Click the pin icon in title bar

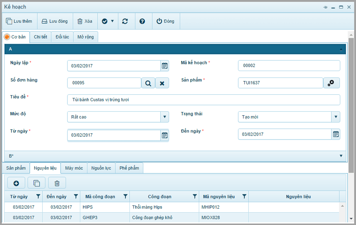point(325,7)
